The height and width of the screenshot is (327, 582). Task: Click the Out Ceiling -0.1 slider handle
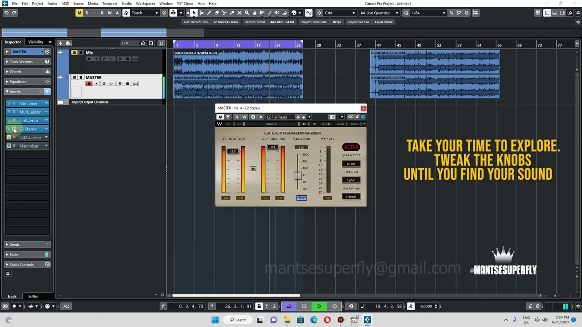tap(272, 147)
